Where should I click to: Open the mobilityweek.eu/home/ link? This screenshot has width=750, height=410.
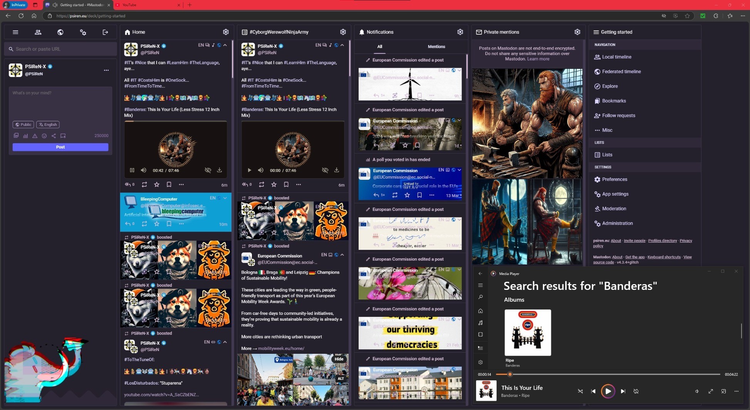pos(281,348)
